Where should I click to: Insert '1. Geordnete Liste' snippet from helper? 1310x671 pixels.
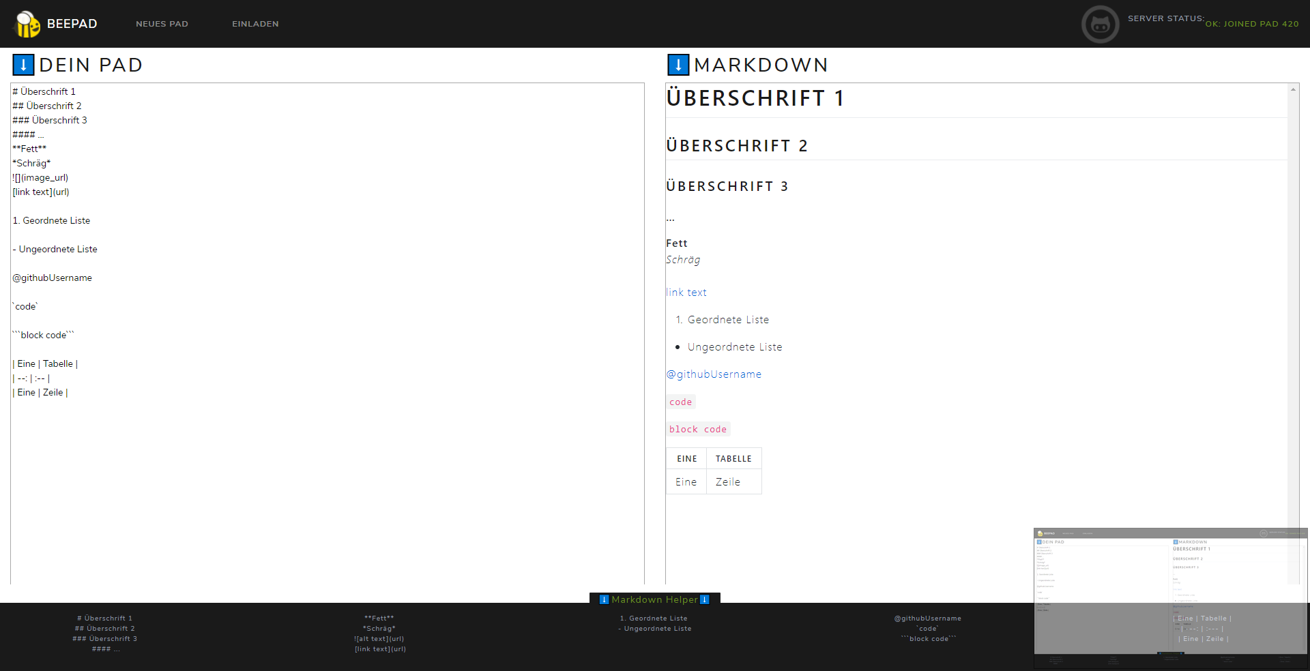(654, 618)
